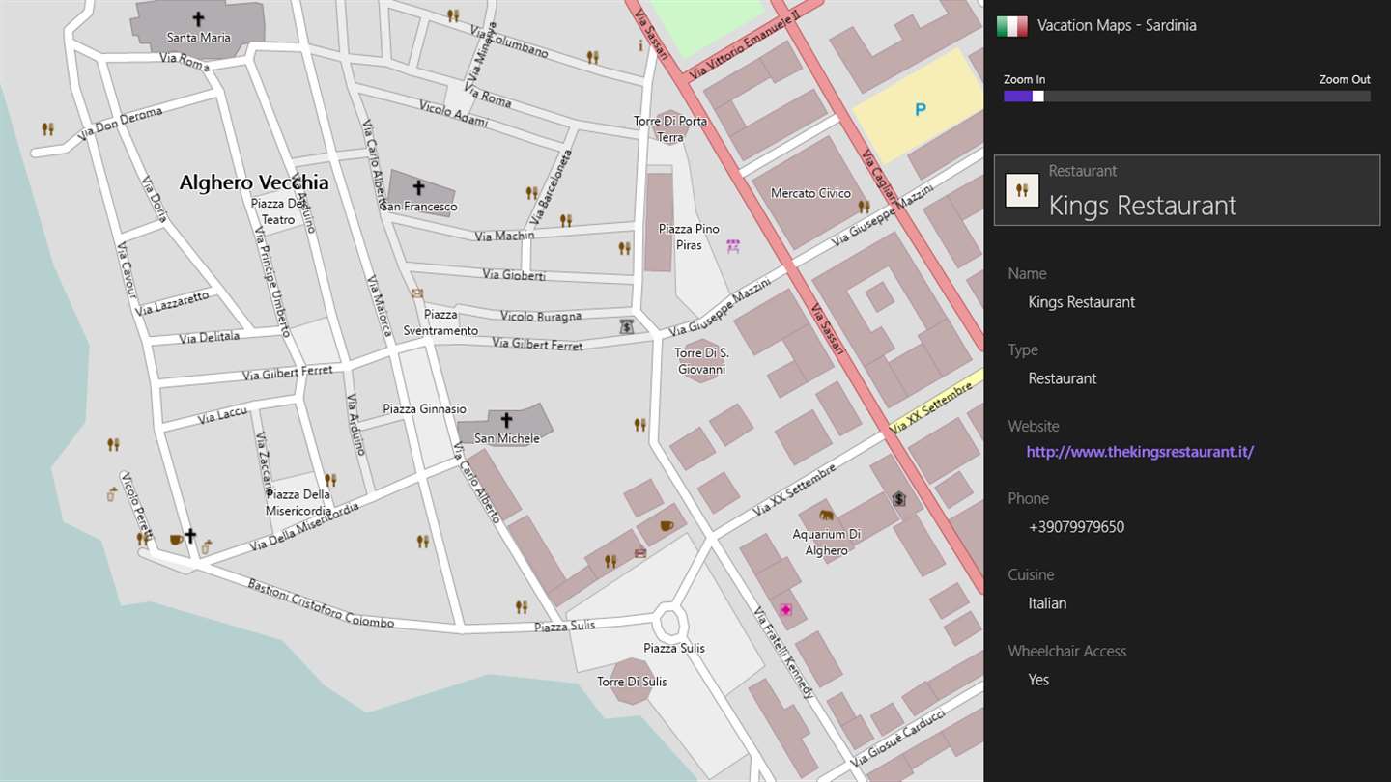
Task: Click the restaurant icon near Mercato Civico
Action: (x=864, y=207)
